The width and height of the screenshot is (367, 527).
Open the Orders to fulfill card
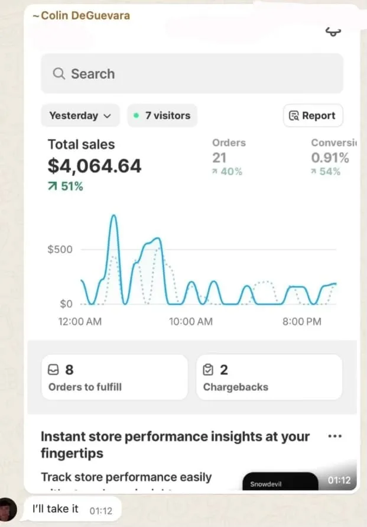click(x=114, y=377)
